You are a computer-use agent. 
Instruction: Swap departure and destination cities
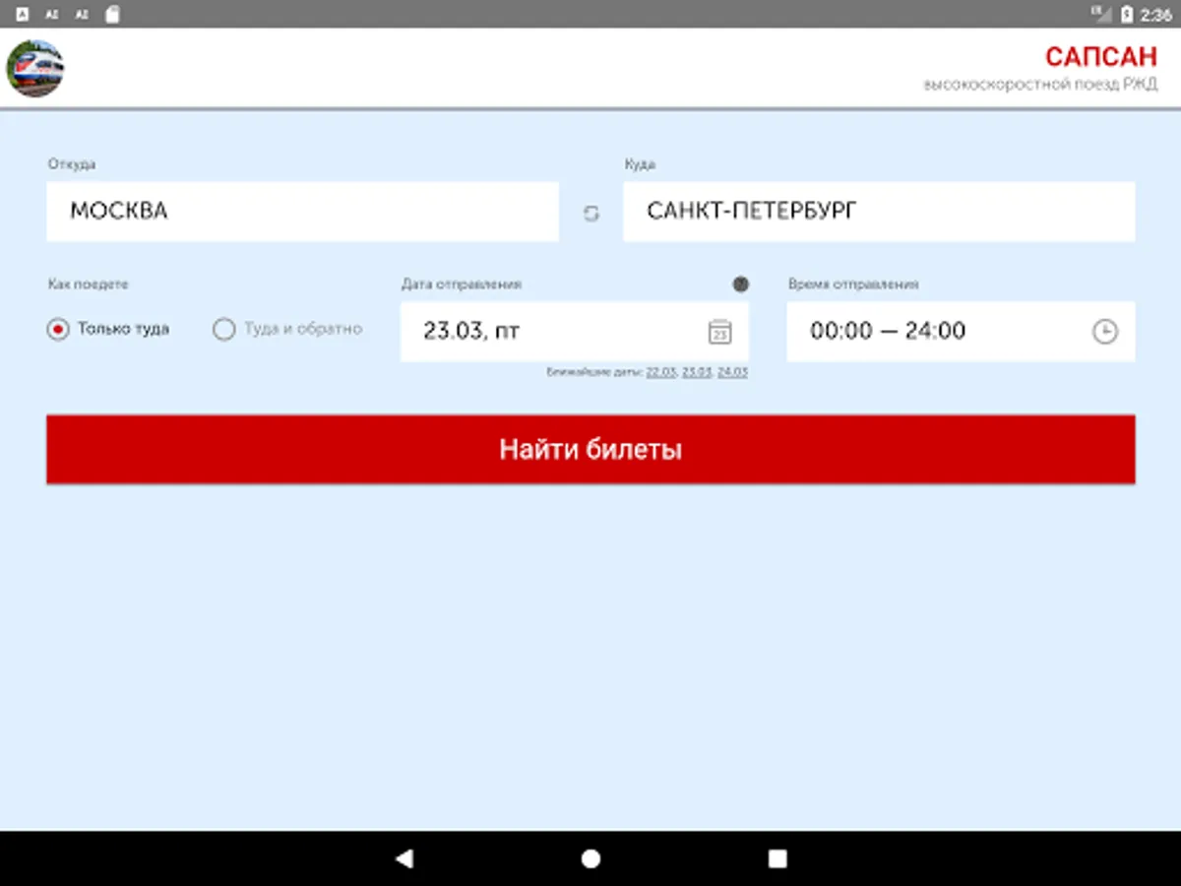point(590,213)
